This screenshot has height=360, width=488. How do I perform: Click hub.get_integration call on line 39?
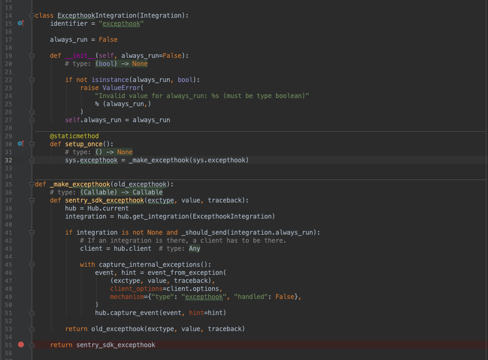pos(154,216)
